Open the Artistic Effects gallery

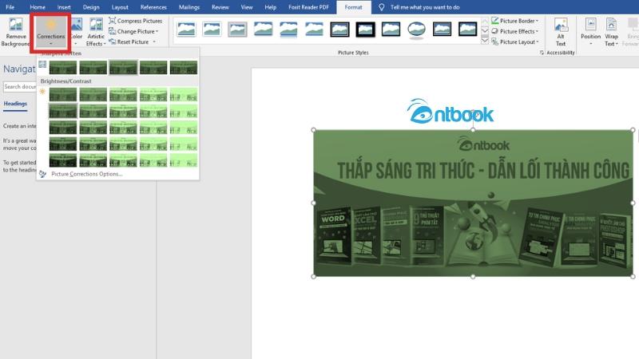(96, 33)
